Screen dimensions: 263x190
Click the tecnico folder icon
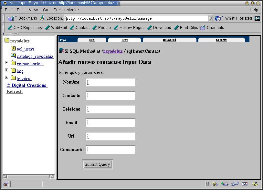tap(14, 77)
